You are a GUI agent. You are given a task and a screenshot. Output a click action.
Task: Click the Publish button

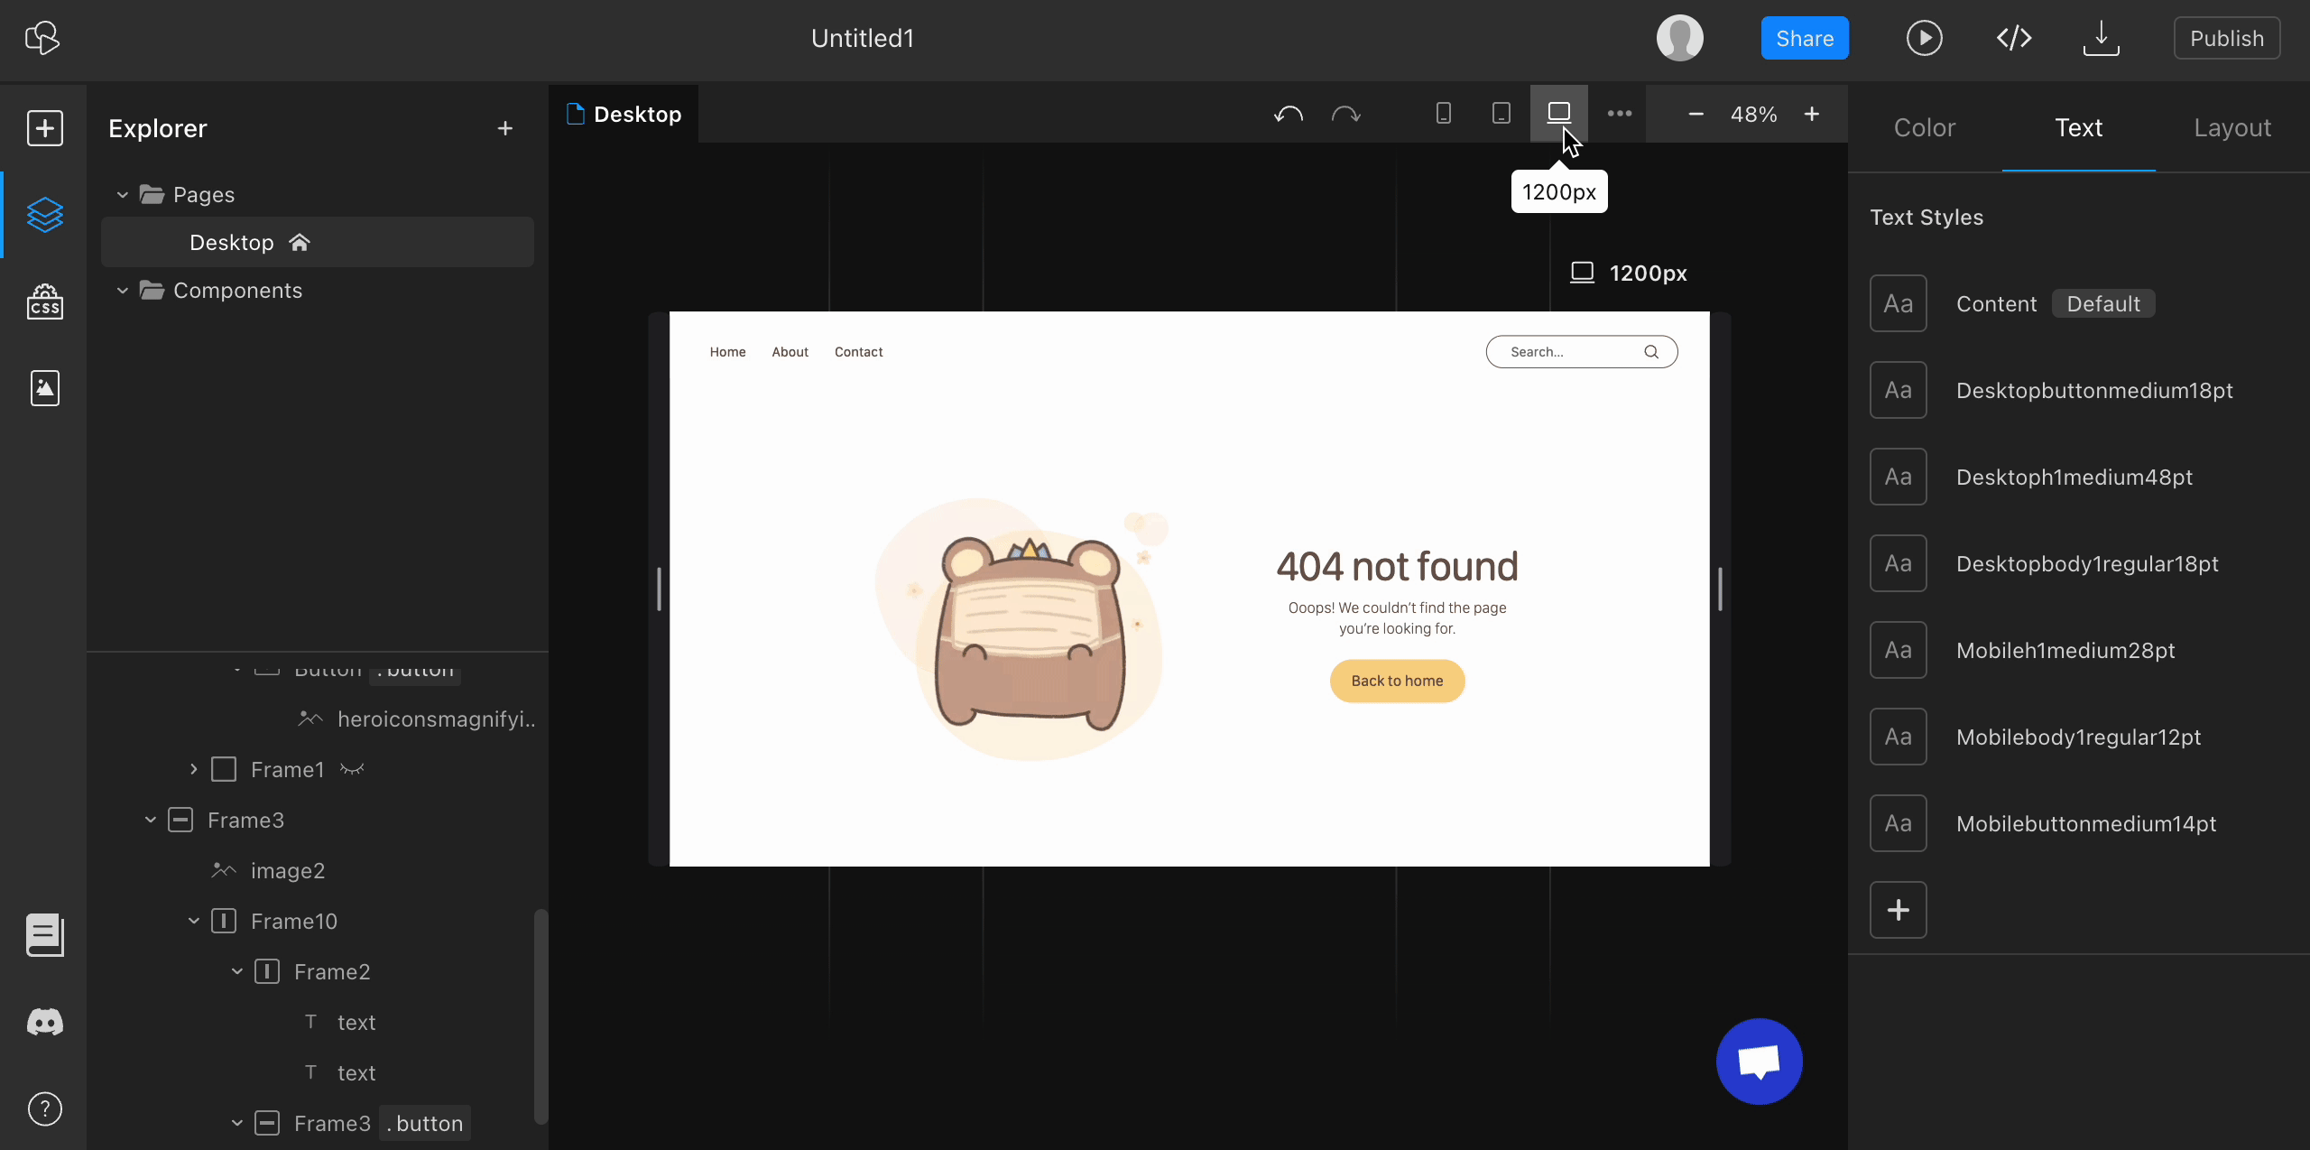pos(2226,38)
